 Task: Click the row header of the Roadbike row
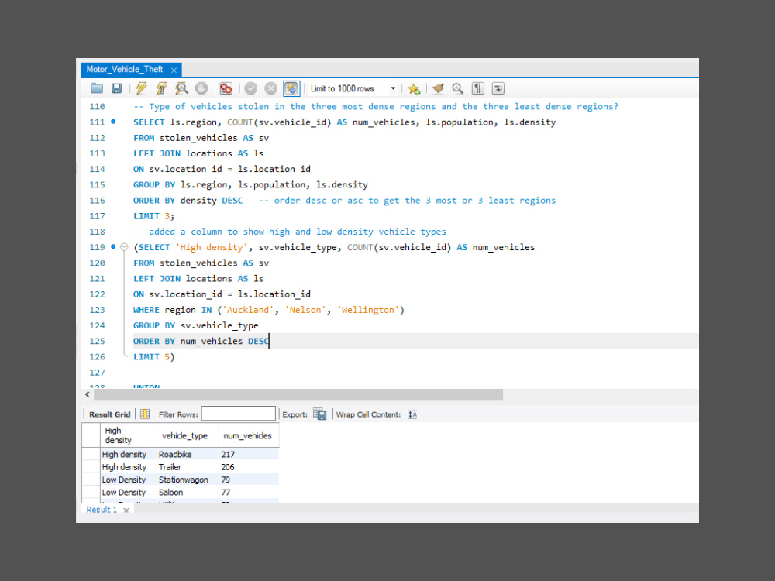(91, 455)
